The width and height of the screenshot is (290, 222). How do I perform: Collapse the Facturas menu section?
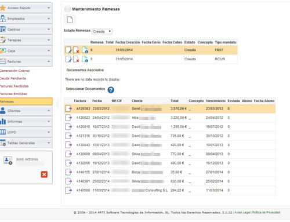(26, 61)
